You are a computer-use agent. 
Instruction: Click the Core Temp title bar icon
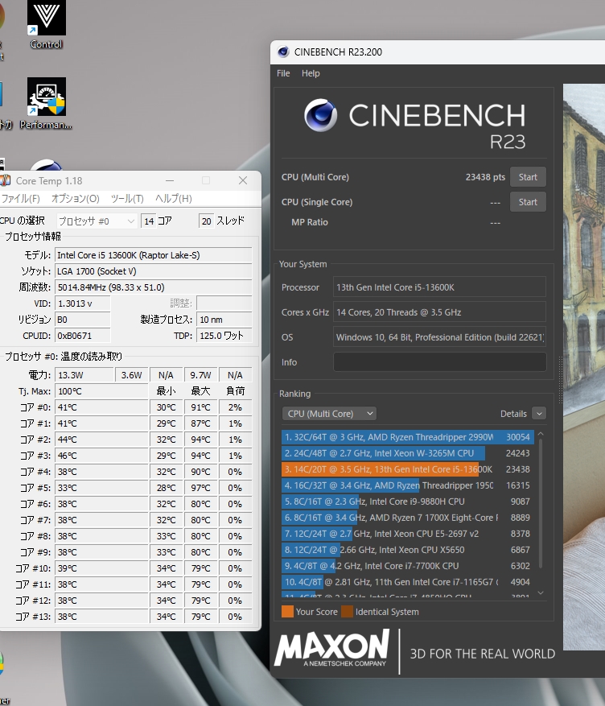[5, 180]
